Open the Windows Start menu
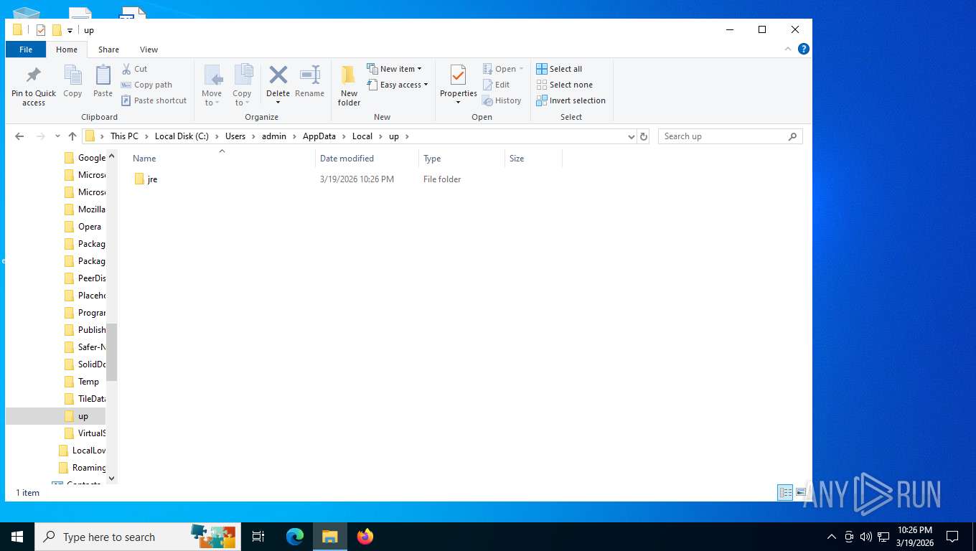The image size is (976, 551). tap(17, 537)
